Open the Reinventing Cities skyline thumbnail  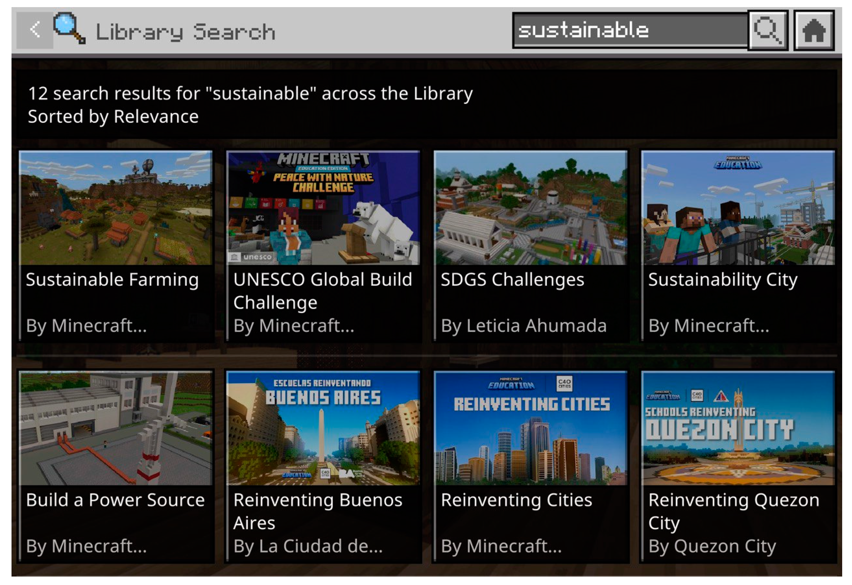[531, 428]
